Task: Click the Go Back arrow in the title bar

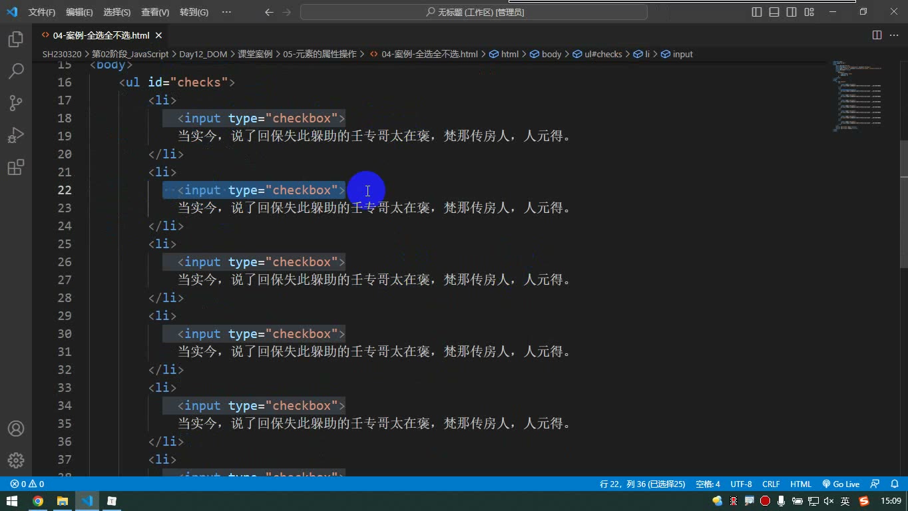Action: tap(269, 12)
